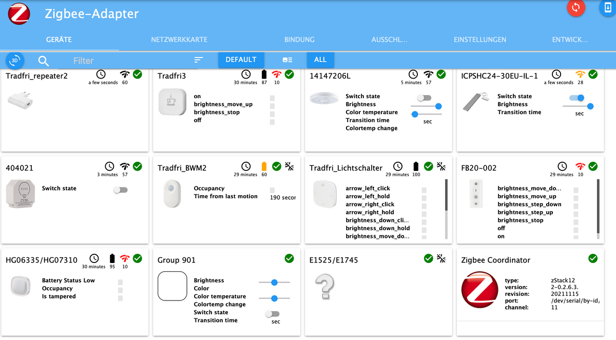Click the black battery icon on Tradfri_Lichtschalter
This screenshot has height=340, width=616.
(x=416, y=166)
